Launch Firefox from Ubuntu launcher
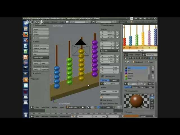This screenshot has width=180, height=135. click(26, 34)
